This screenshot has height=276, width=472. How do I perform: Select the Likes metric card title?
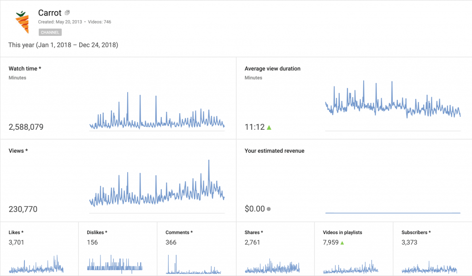16,233
